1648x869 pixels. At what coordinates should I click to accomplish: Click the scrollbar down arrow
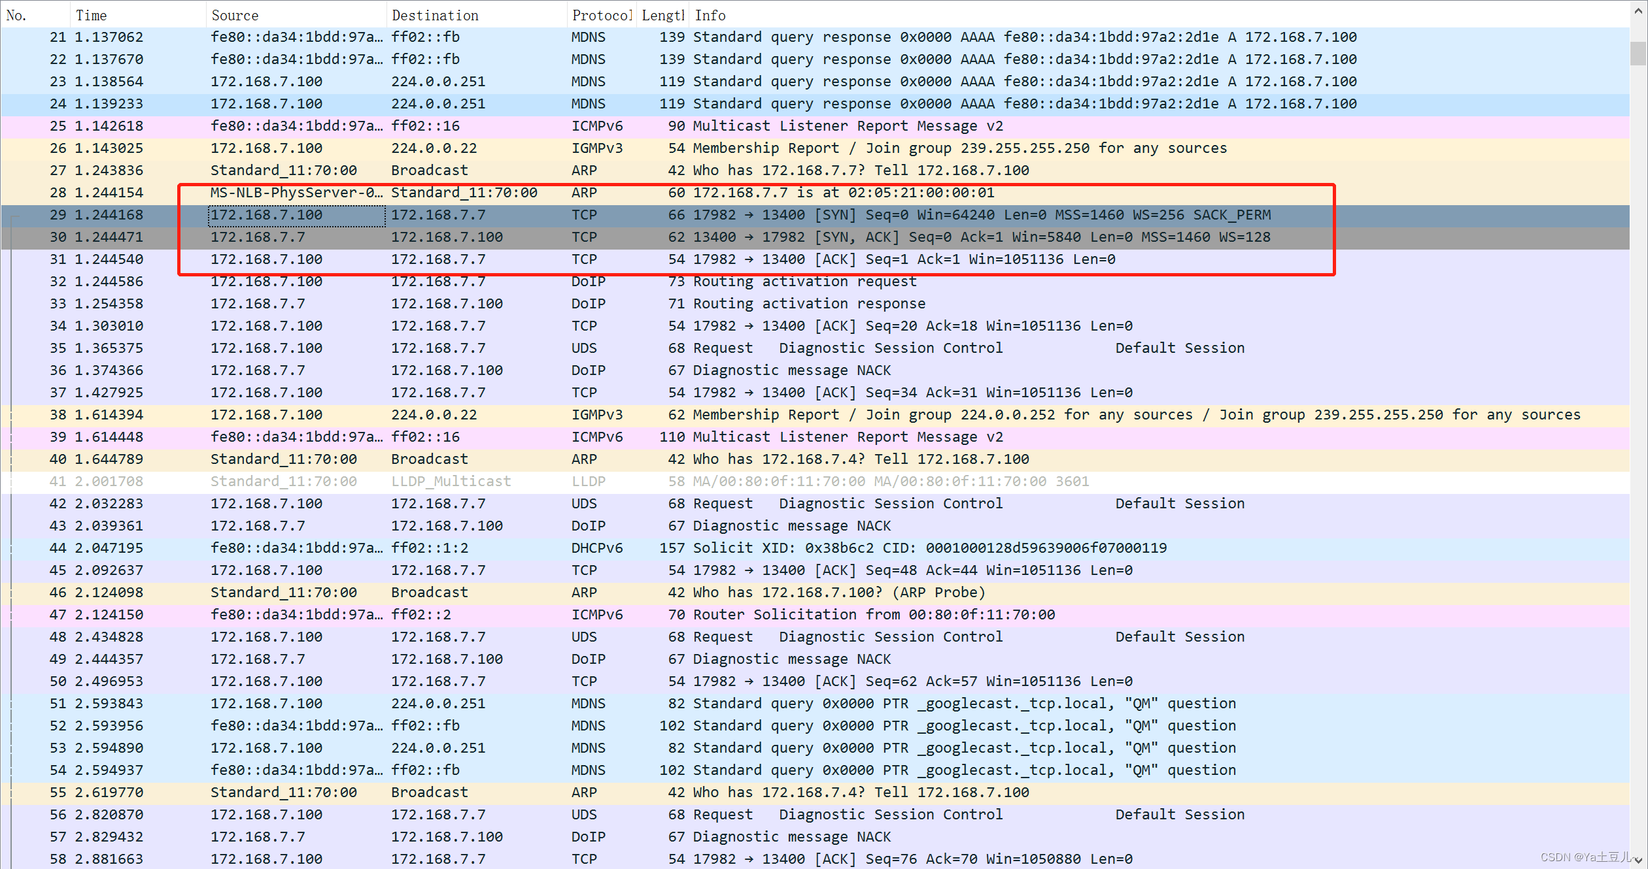1638,860
